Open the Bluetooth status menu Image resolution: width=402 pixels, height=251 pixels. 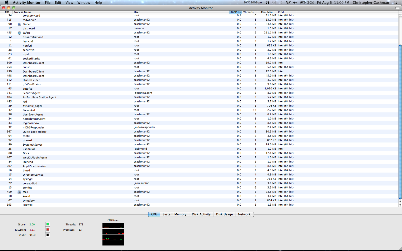(x=281, y=3)
